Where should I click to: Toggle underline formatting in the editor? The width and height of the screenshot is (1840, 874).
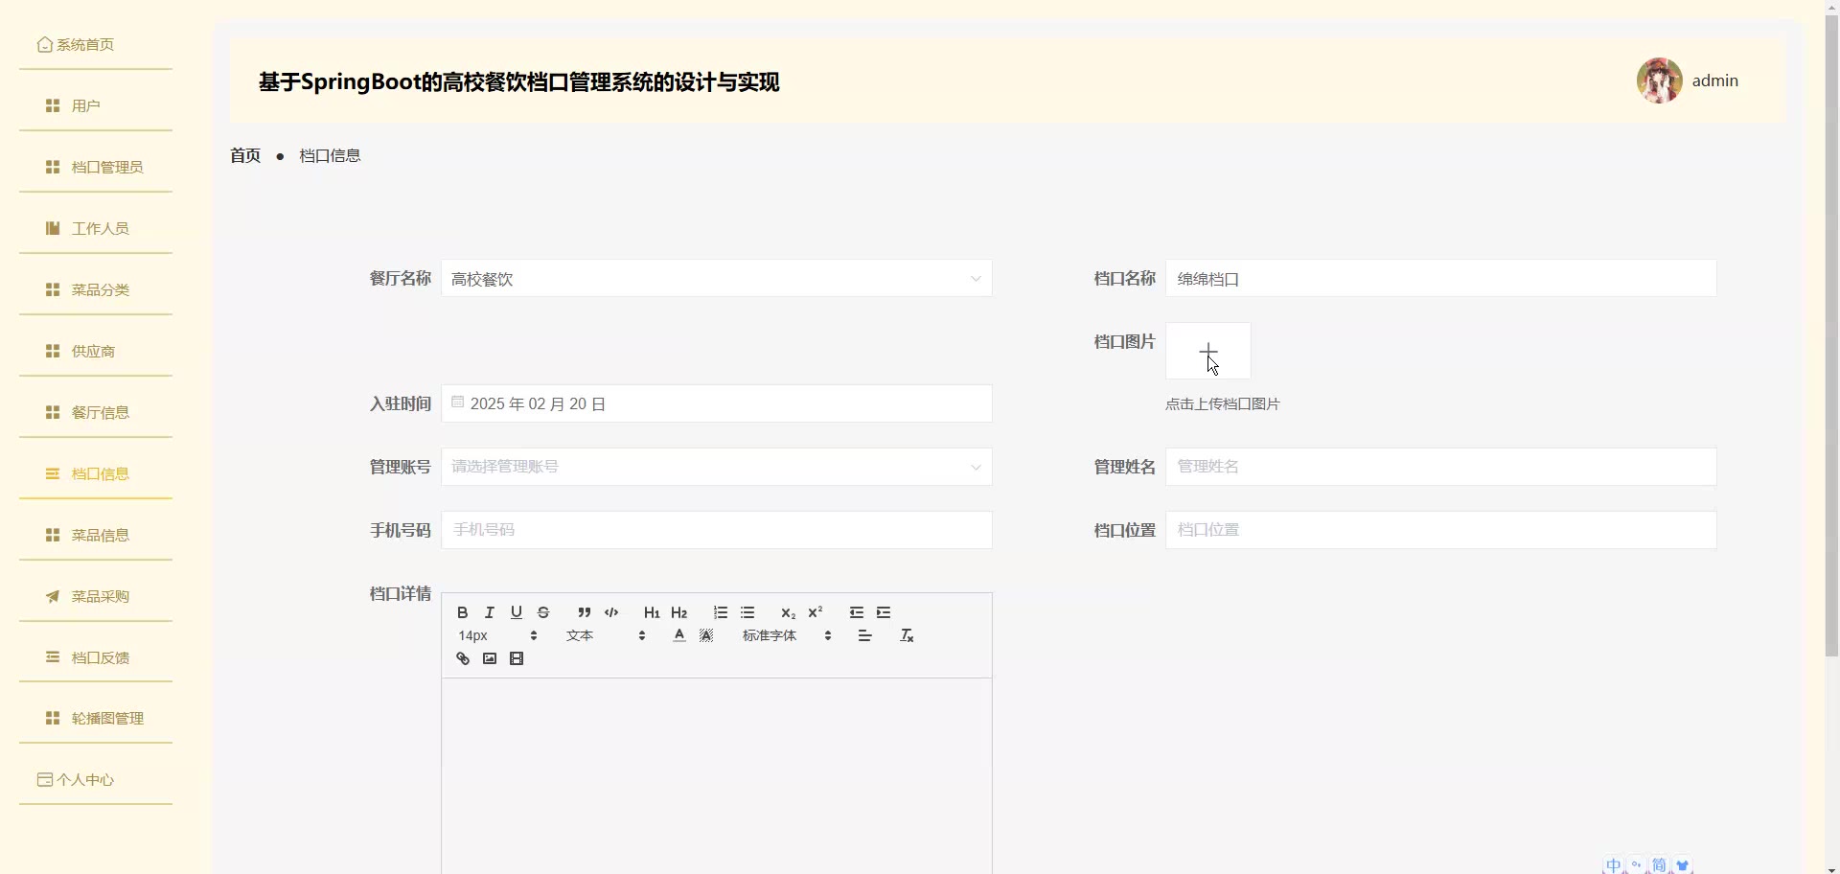click(x=517, y=612)
